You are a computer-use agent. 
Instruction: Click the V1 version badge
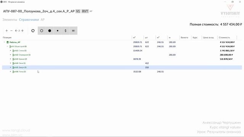coord(78,11)
